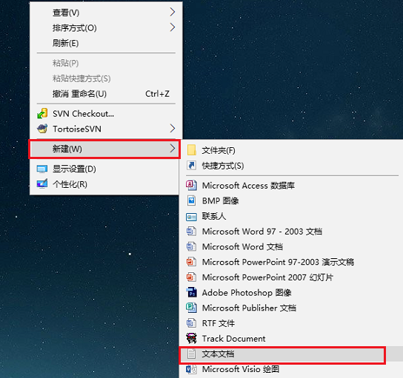Select Microsoft Word 97 - 2003 文档
403x378 pixels.
pyautogui.click(x=291, y=232)
